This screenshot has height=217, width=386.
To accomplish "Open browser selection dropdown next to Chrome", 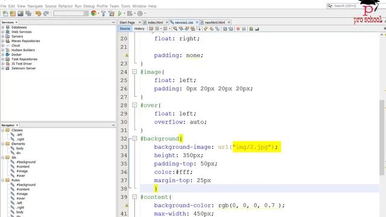I will tap(98, 13).
